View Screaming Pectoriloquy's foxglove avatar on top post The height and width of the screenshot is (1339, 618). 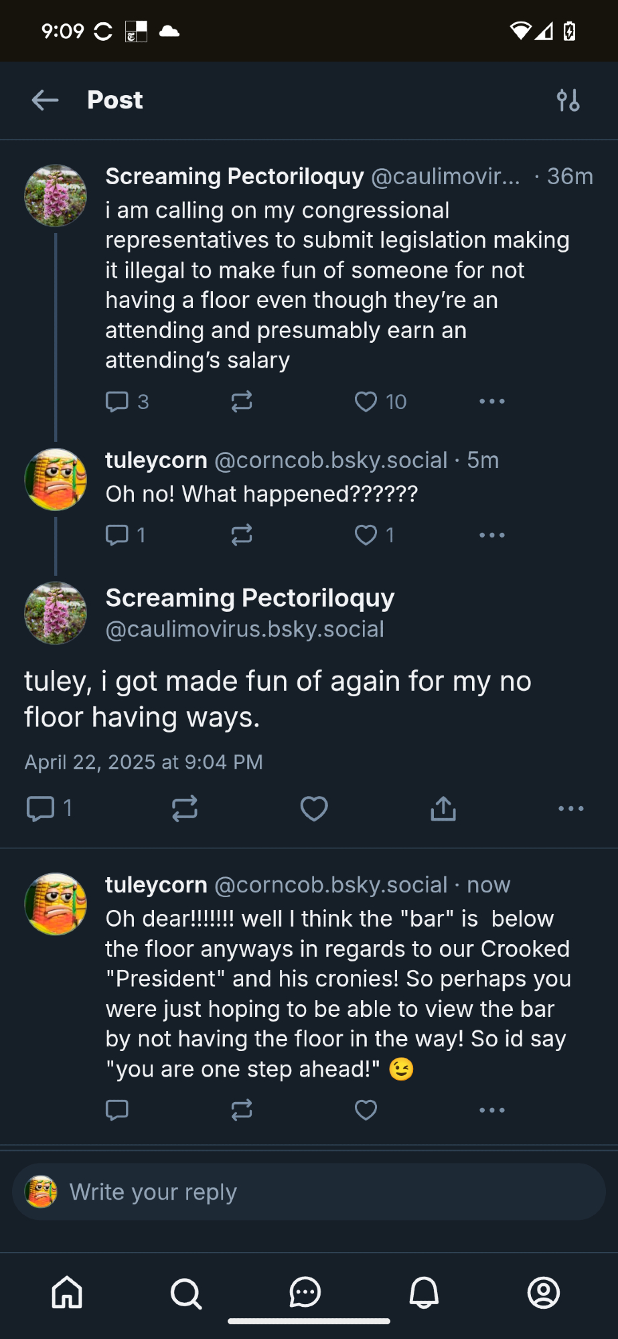(x=56, y=195)
